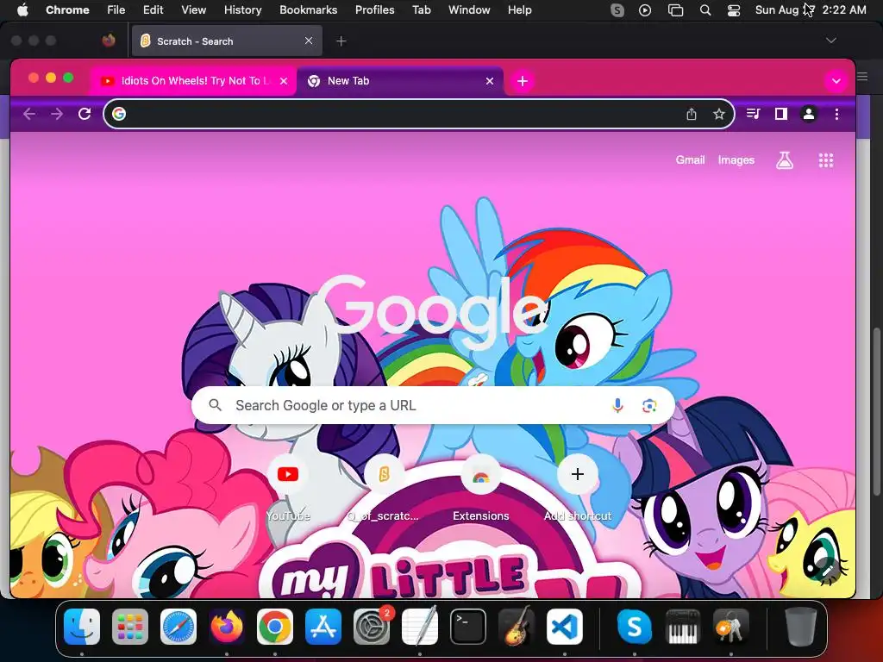Switch to the Scratch - Search tab
The width and height of the screenshot is (883, 662).
pyautogui.click(x=227, y=41)
